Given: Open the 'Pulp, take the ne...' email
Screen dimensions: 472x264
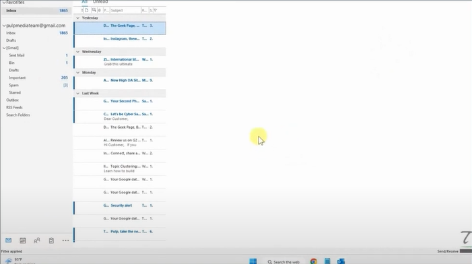Looking at the screenshot, I should click(120, 234).
